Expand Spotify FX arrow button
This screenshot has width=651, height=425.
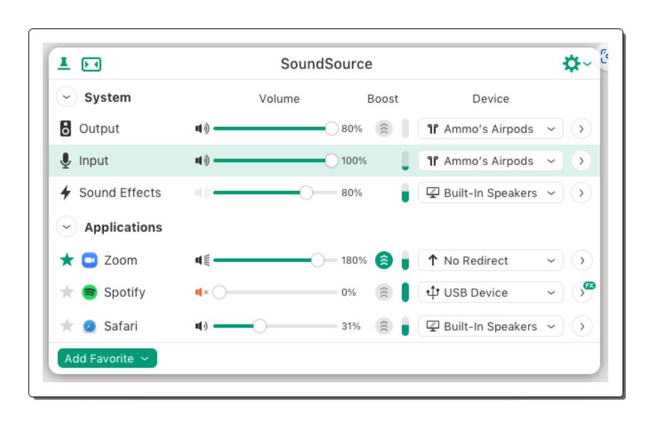coord(582,293)
